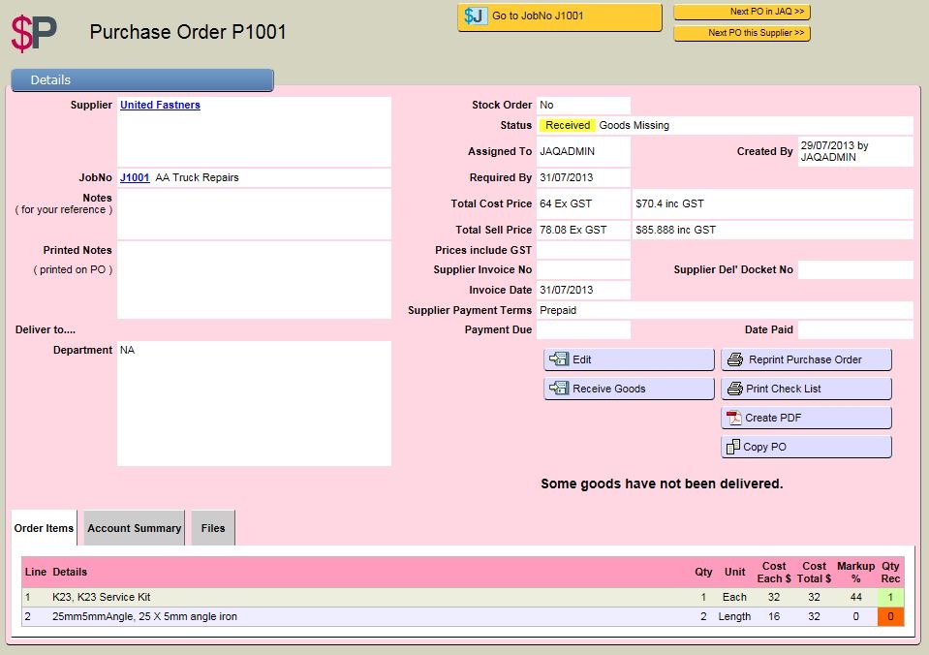Click printer icon for Reprint Purchase Order
929x655 pixels.
[x=735, y=359]
